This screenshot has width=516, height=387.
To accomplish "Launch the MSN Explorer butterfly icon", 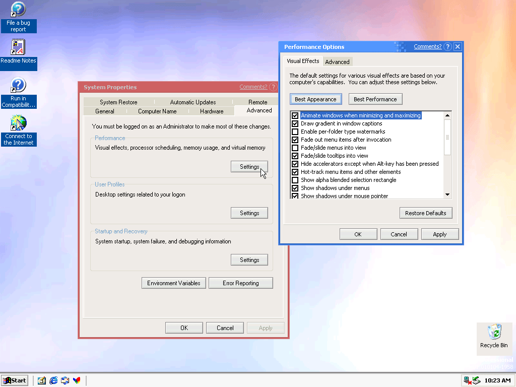I will coord(77,380).
